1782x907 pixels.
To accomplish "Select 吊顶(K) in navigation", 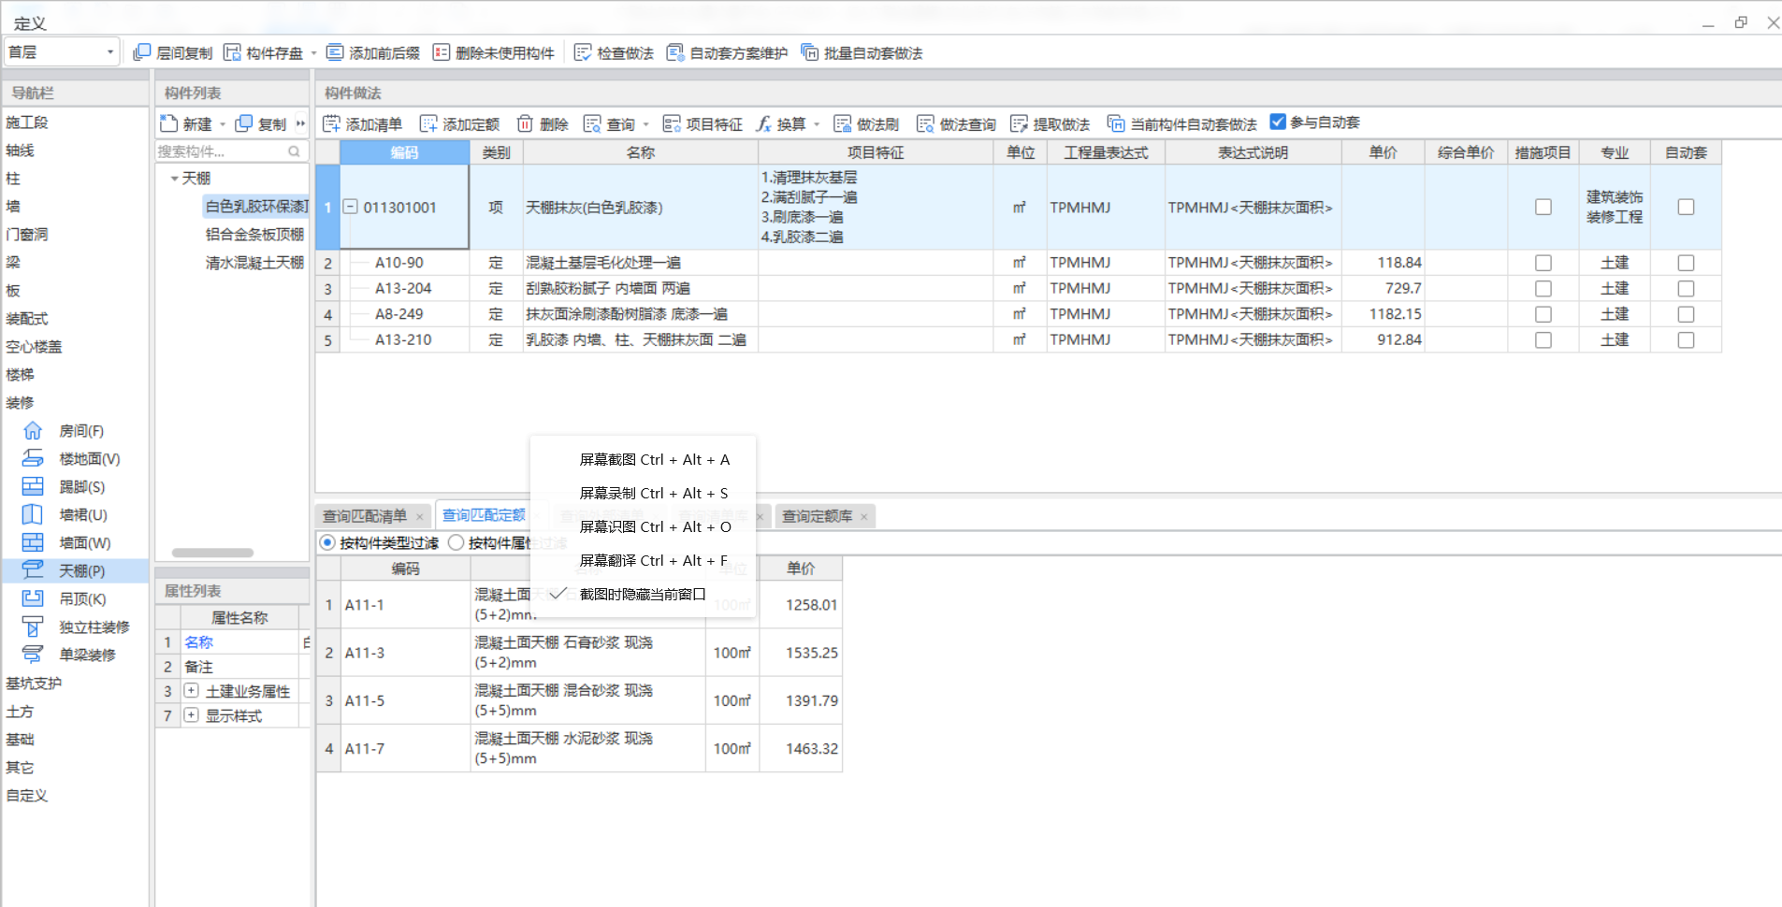I will [x=82, y=598].
